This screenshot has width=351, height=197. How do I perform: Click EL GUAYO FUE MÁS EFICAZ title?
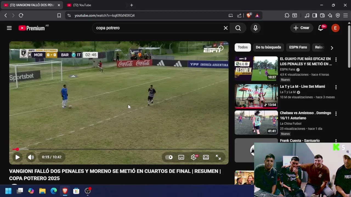coord(306,61)
